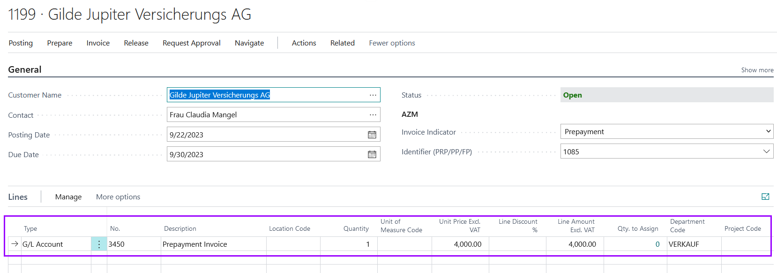
Task: Click the AZM group label
Action: pyautogui.click(x=410, y=114)
